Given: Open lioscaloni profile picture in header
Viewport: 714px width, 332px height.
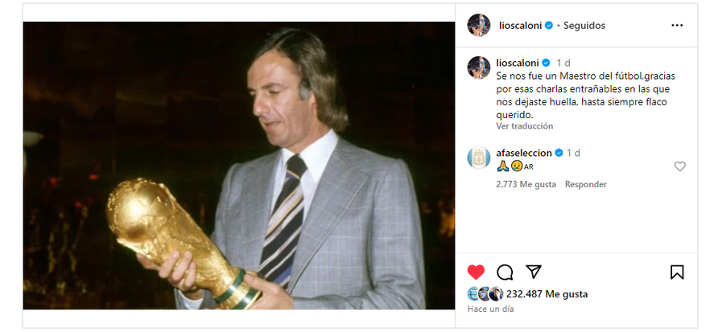Looking at the screenshot, I should coord(479,26).
